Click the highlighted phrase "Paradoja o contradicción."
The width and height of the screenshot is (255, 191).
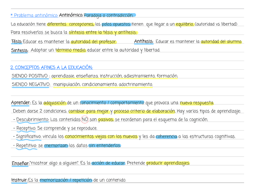(x=110, y=15)
